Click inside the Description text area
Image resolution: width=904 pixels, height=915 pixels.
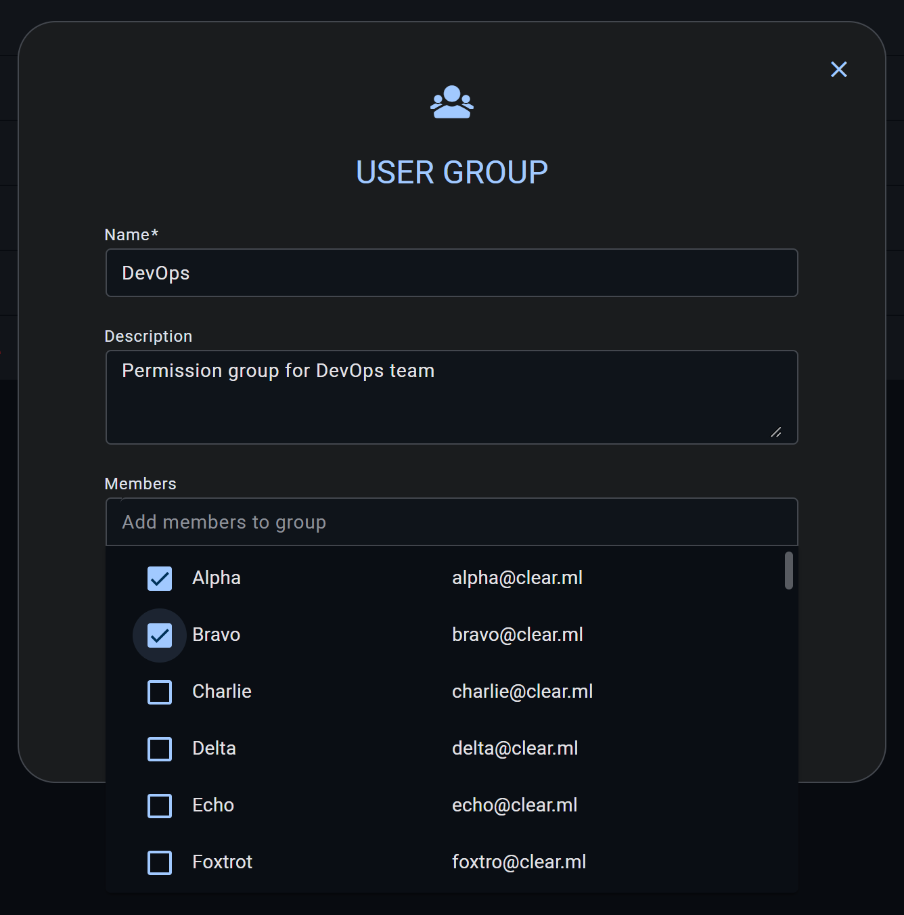451,397
